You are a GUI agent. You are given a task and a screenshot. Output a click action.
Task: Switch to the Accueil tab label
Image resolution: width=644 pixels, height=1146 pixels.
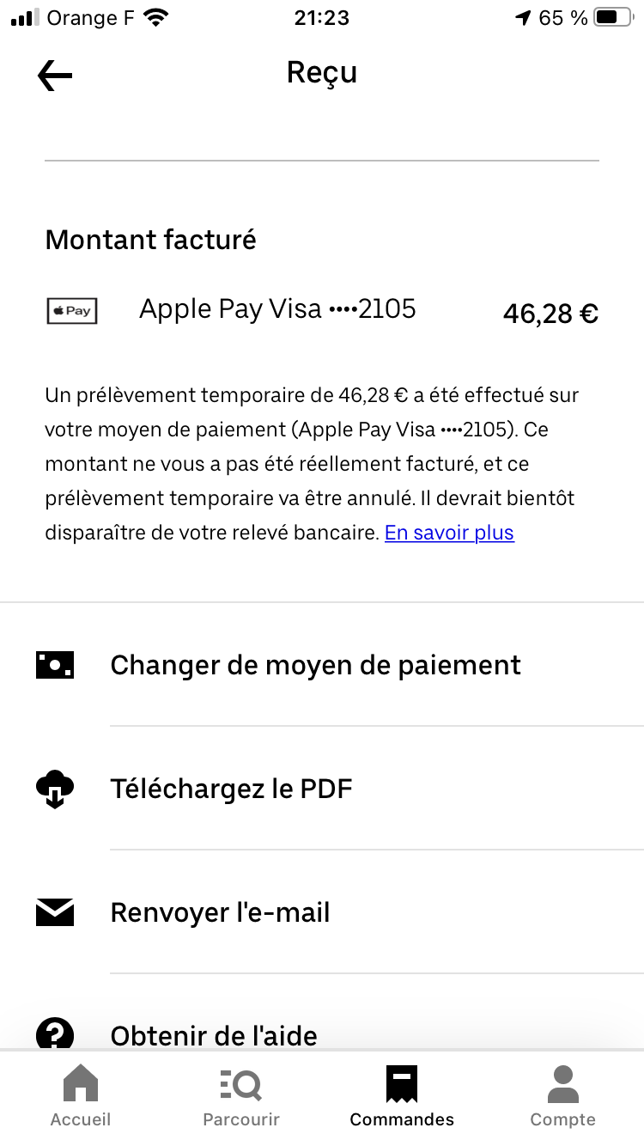coord(81,1119)
